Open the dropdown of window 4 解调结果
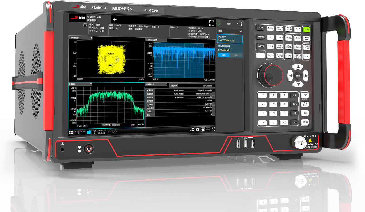The width and height of the screenshot is (365, 212). 166,85
